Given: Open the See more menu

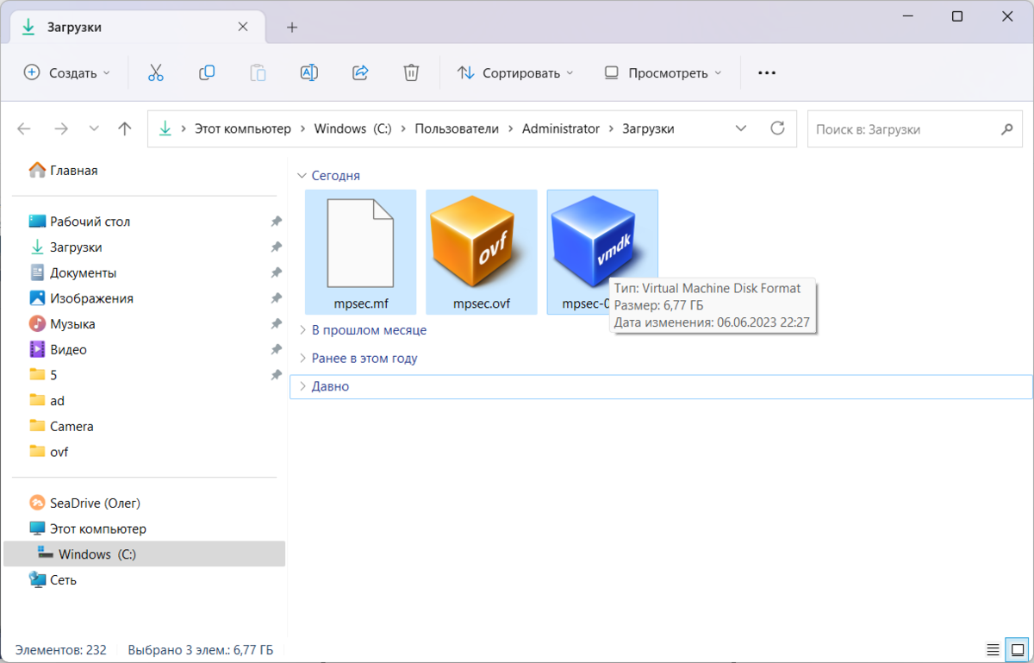Looking at the screenshot, I should click(x=765, y=72).
